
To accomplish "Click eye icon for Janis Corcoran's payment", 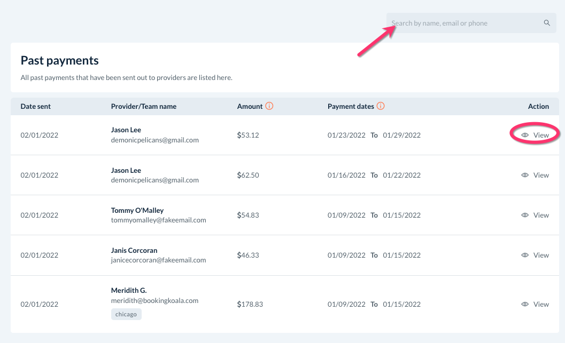I will (x=525, y=256).
